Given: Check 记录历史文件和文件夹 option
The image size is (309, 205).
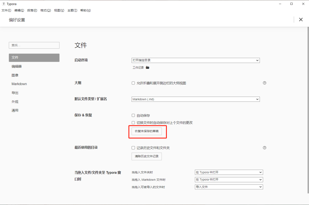Looking at the screenshot, I should click(x=133, y=148).
